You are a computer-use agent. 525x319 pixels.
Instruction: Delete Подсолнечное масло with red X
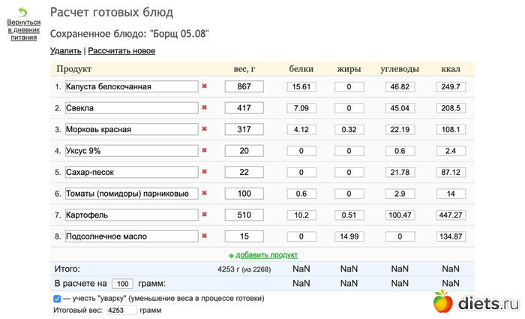(x=204, y=236)
